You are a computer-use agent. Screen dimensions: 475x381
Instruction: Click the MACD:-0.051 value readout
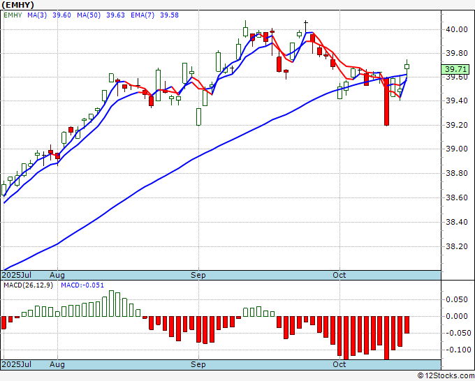coord(82,285)
